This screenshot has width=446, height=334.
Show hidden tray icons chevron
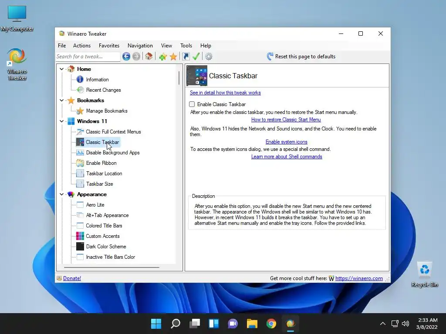[383, 324]
